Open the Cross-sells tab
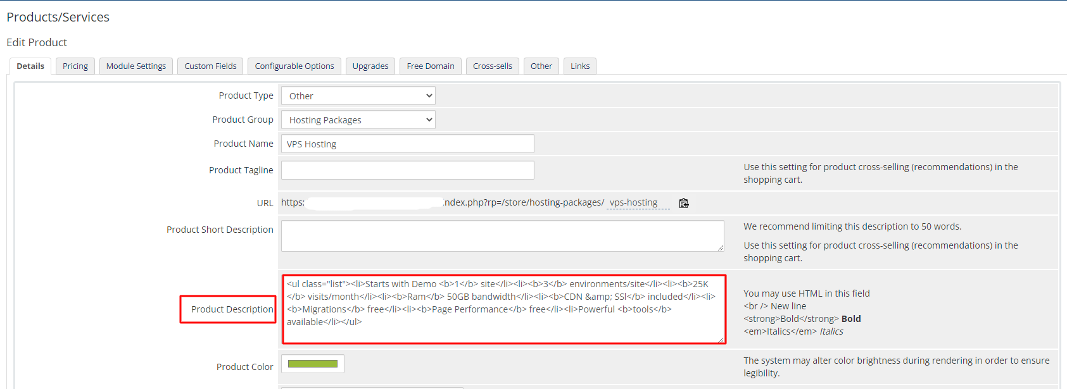Viewport: 1067px width, 389px height. pyautogui.click(x=493, y=66)
